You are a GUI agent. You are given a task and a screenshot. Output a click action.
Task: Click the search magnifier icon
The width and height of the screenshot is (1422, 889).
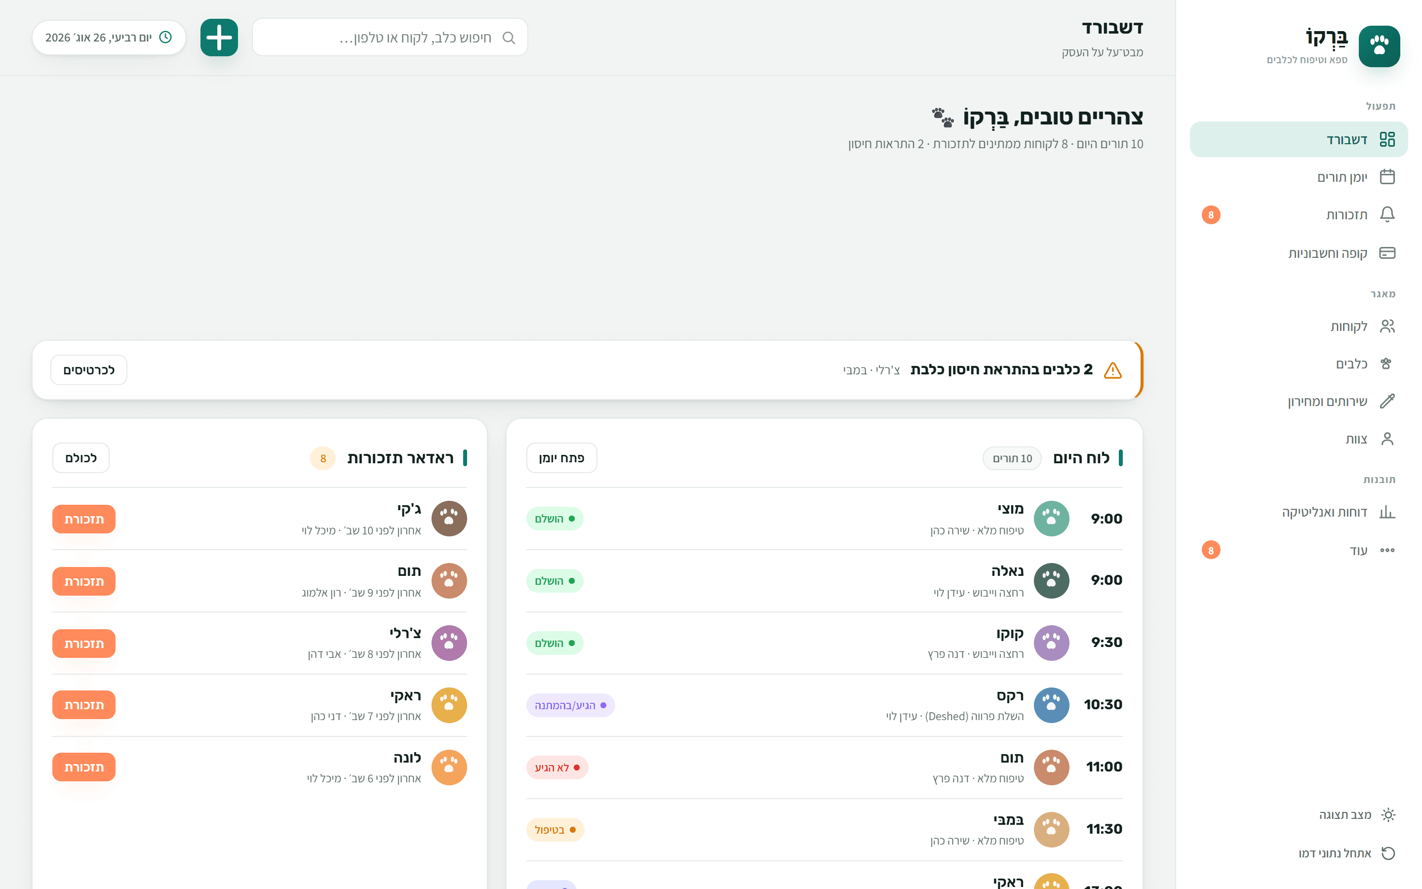[509, 38]
